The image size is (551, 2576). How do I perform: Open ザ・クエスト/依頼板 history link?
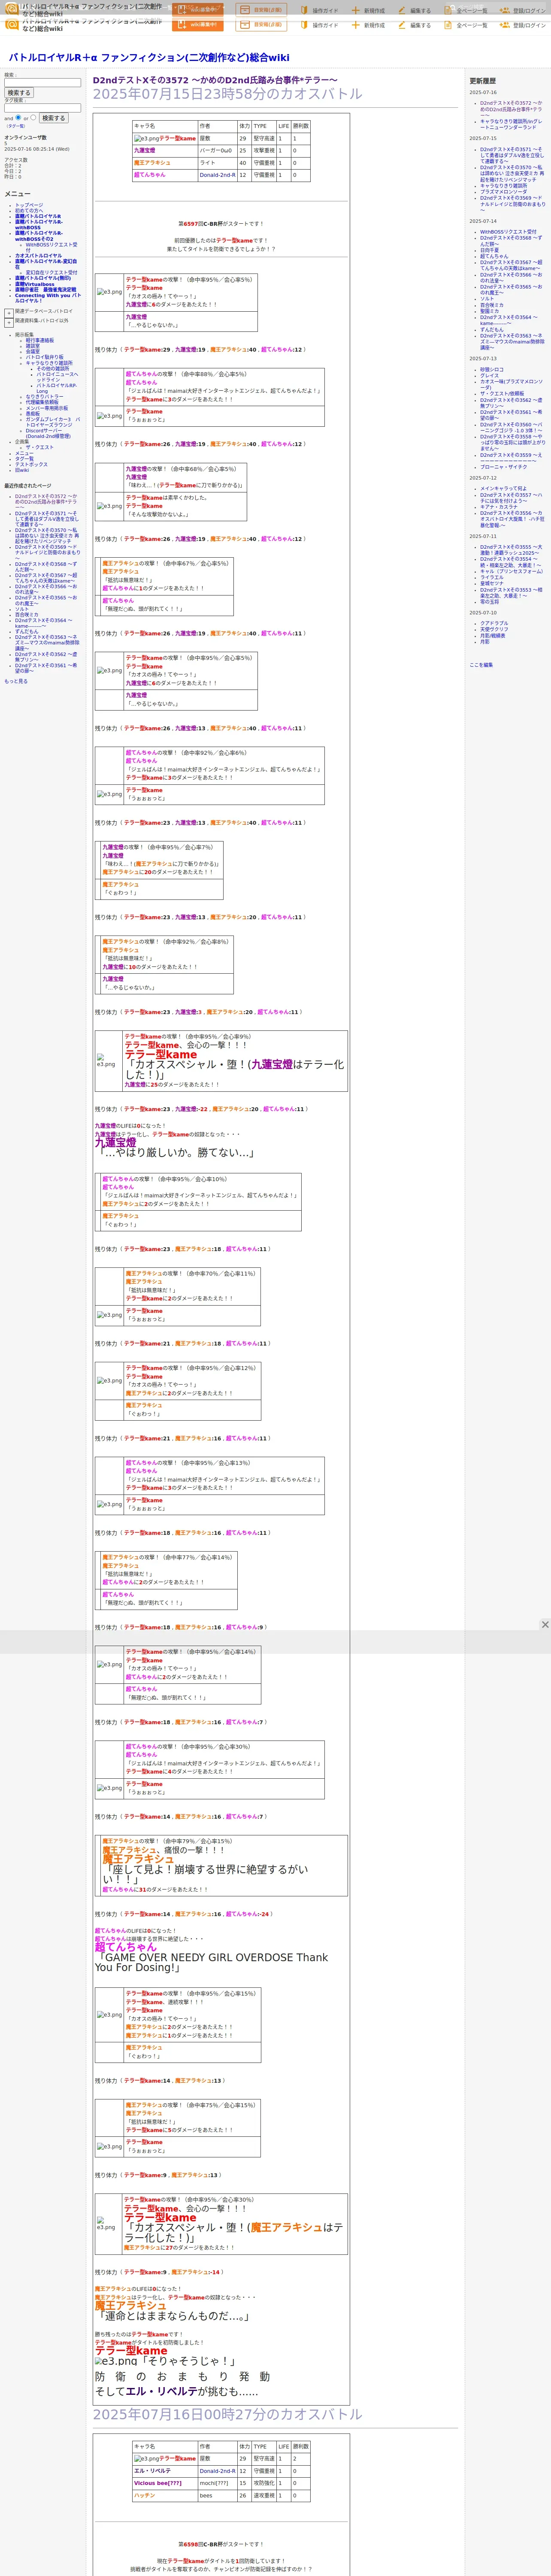point(502,394)
